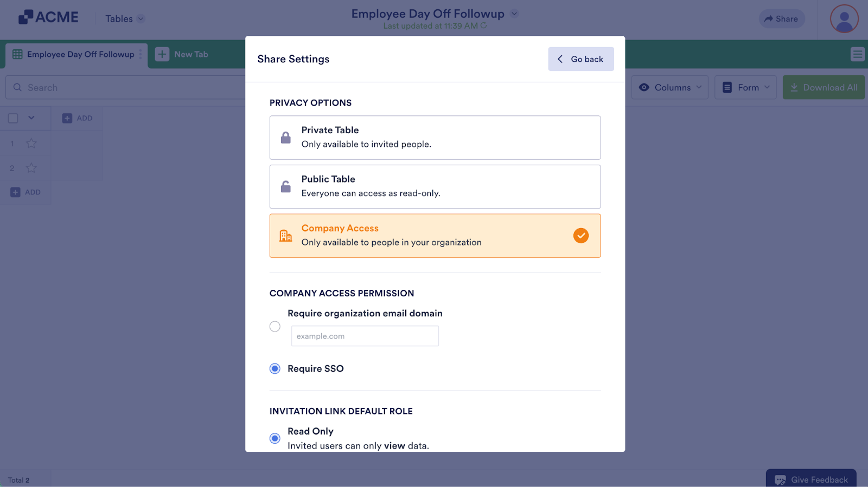The width and height of the screenshot is (868, 487).
Task: Choose the Private Table privacy option
Action: [x=435, y=138]
